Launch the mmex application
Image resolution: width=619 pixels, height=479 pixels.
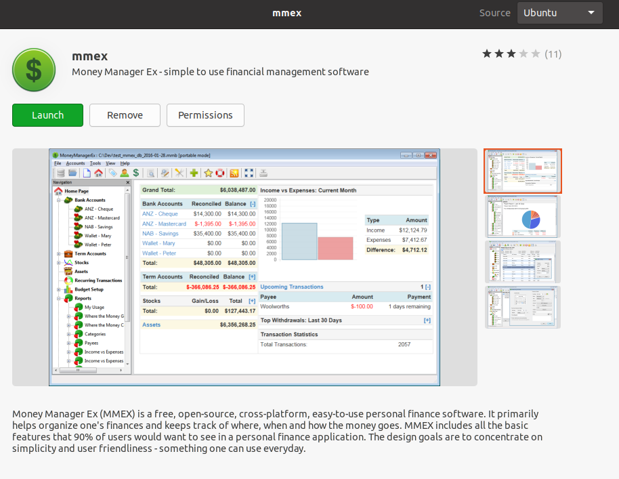tap(47, 115)
